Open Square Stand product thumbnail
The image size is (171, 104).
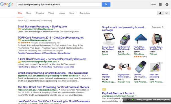click(x=109, y=39)
